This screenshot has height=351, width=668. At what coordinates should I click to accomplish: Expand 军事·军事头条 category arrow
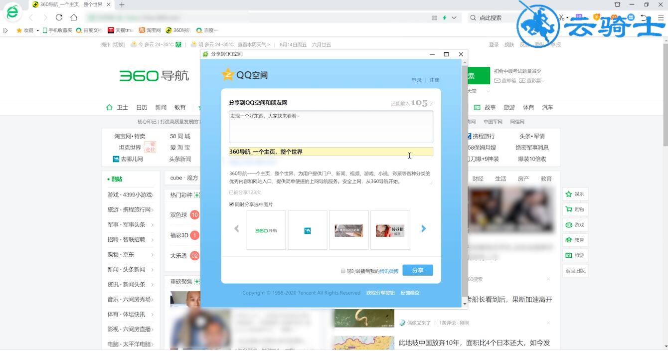tap(153, 225)
